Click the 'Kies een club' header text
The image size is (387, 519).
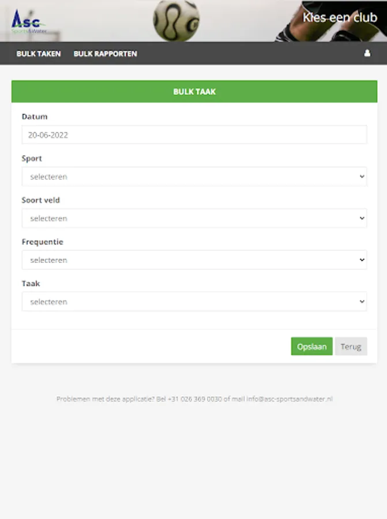pos(340,17)
